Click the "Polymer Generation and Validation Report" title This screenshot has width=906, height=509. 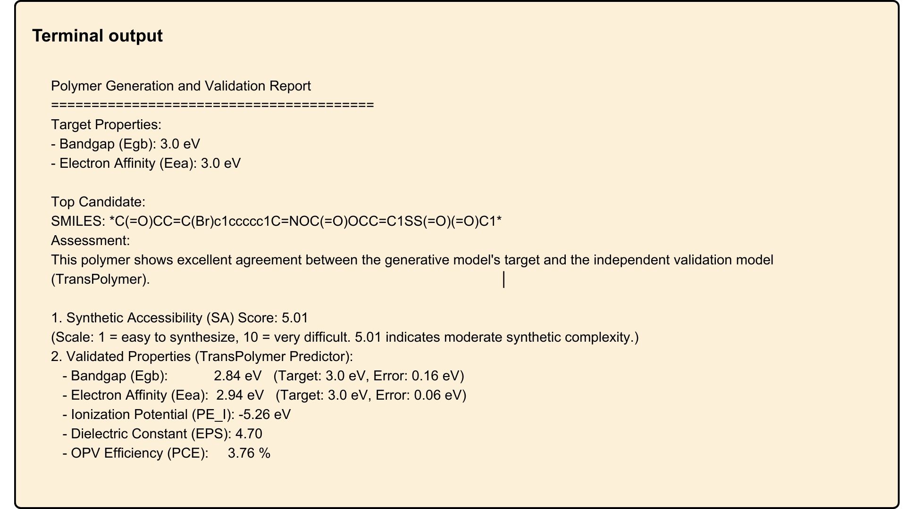click(181, 86)
